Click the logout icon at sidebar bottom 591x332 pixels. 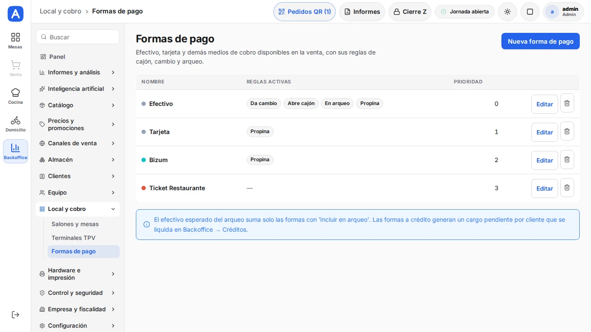coord(16,315)
